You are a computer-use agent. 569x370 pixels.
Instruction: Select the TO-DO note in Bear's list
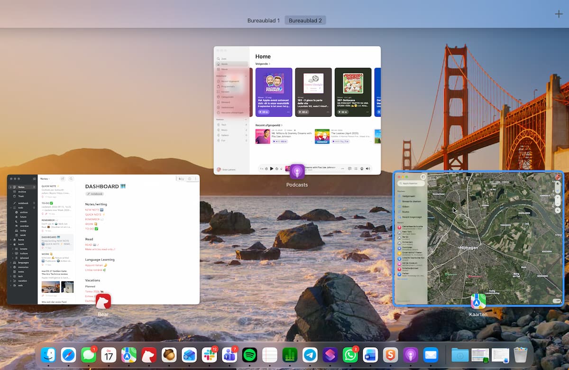coord(56,209)
